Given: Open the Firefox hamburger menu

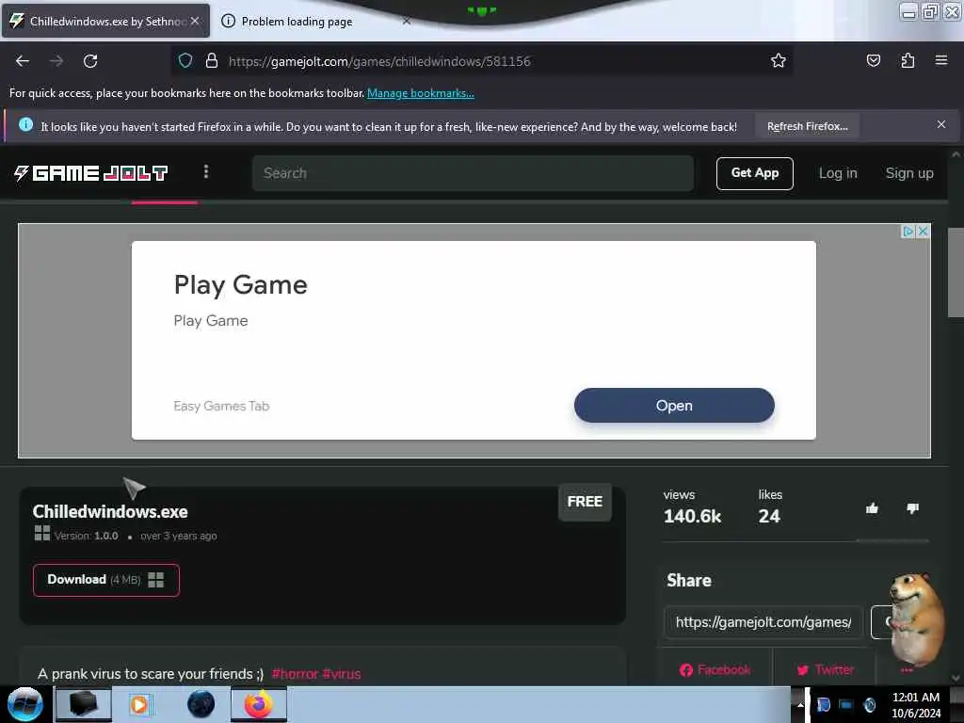Looking at the screenshot, I should [941, 60].
